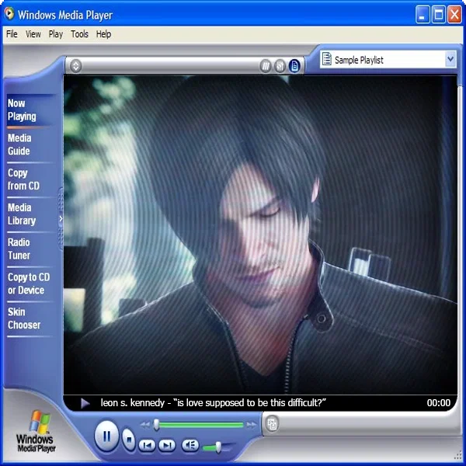This screenshot has width=466, height=466.
Task: Pause playback with the pause button
Action: pos(106,436)
